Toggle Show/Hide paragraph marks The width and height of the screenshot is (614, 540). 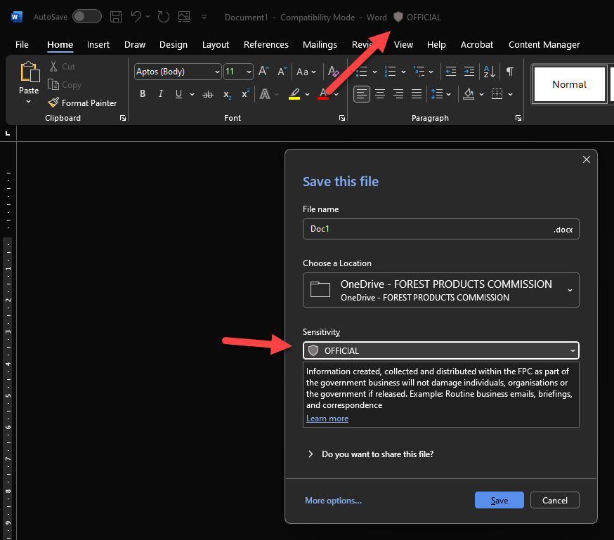click(x=510, y=71)
